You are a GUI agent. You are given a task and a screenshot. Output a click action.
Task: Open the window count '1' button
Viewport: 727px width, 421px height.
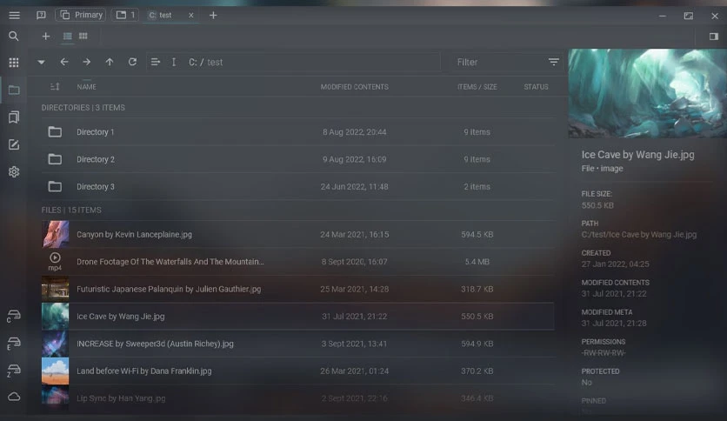tap(124, 16)
